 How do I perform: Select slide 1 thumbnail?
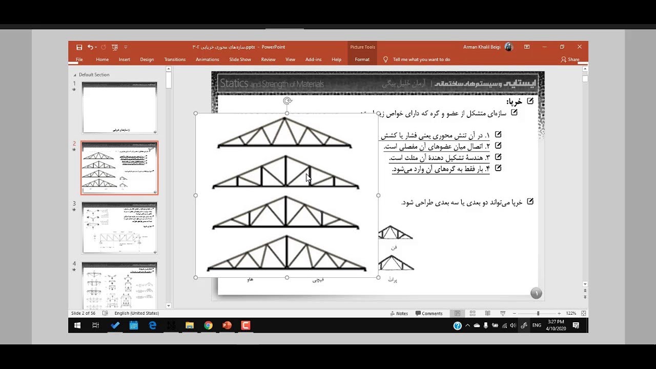click(x=119, y=108)
